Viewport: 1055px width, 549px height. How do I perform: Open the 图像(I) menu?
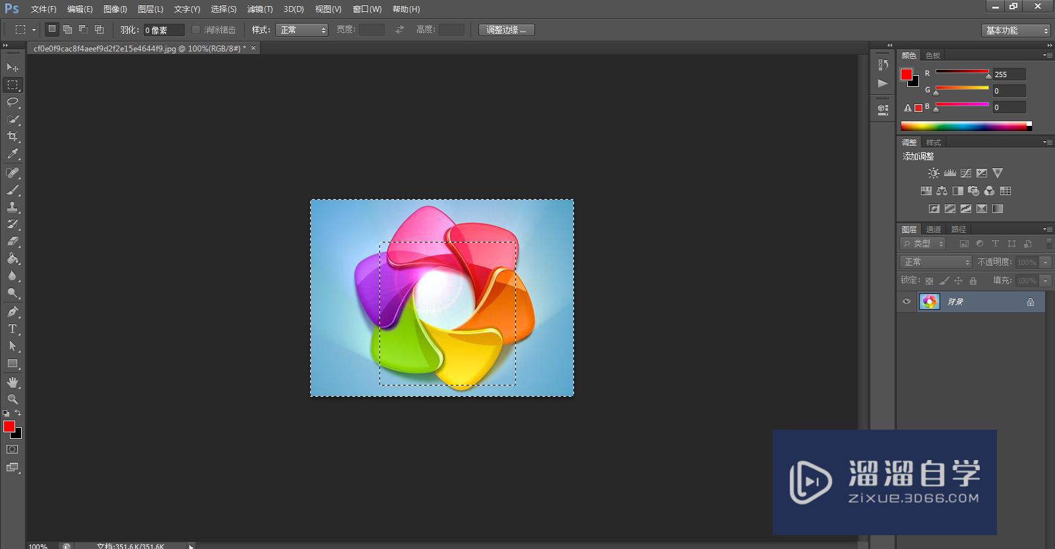click(115, 9)
